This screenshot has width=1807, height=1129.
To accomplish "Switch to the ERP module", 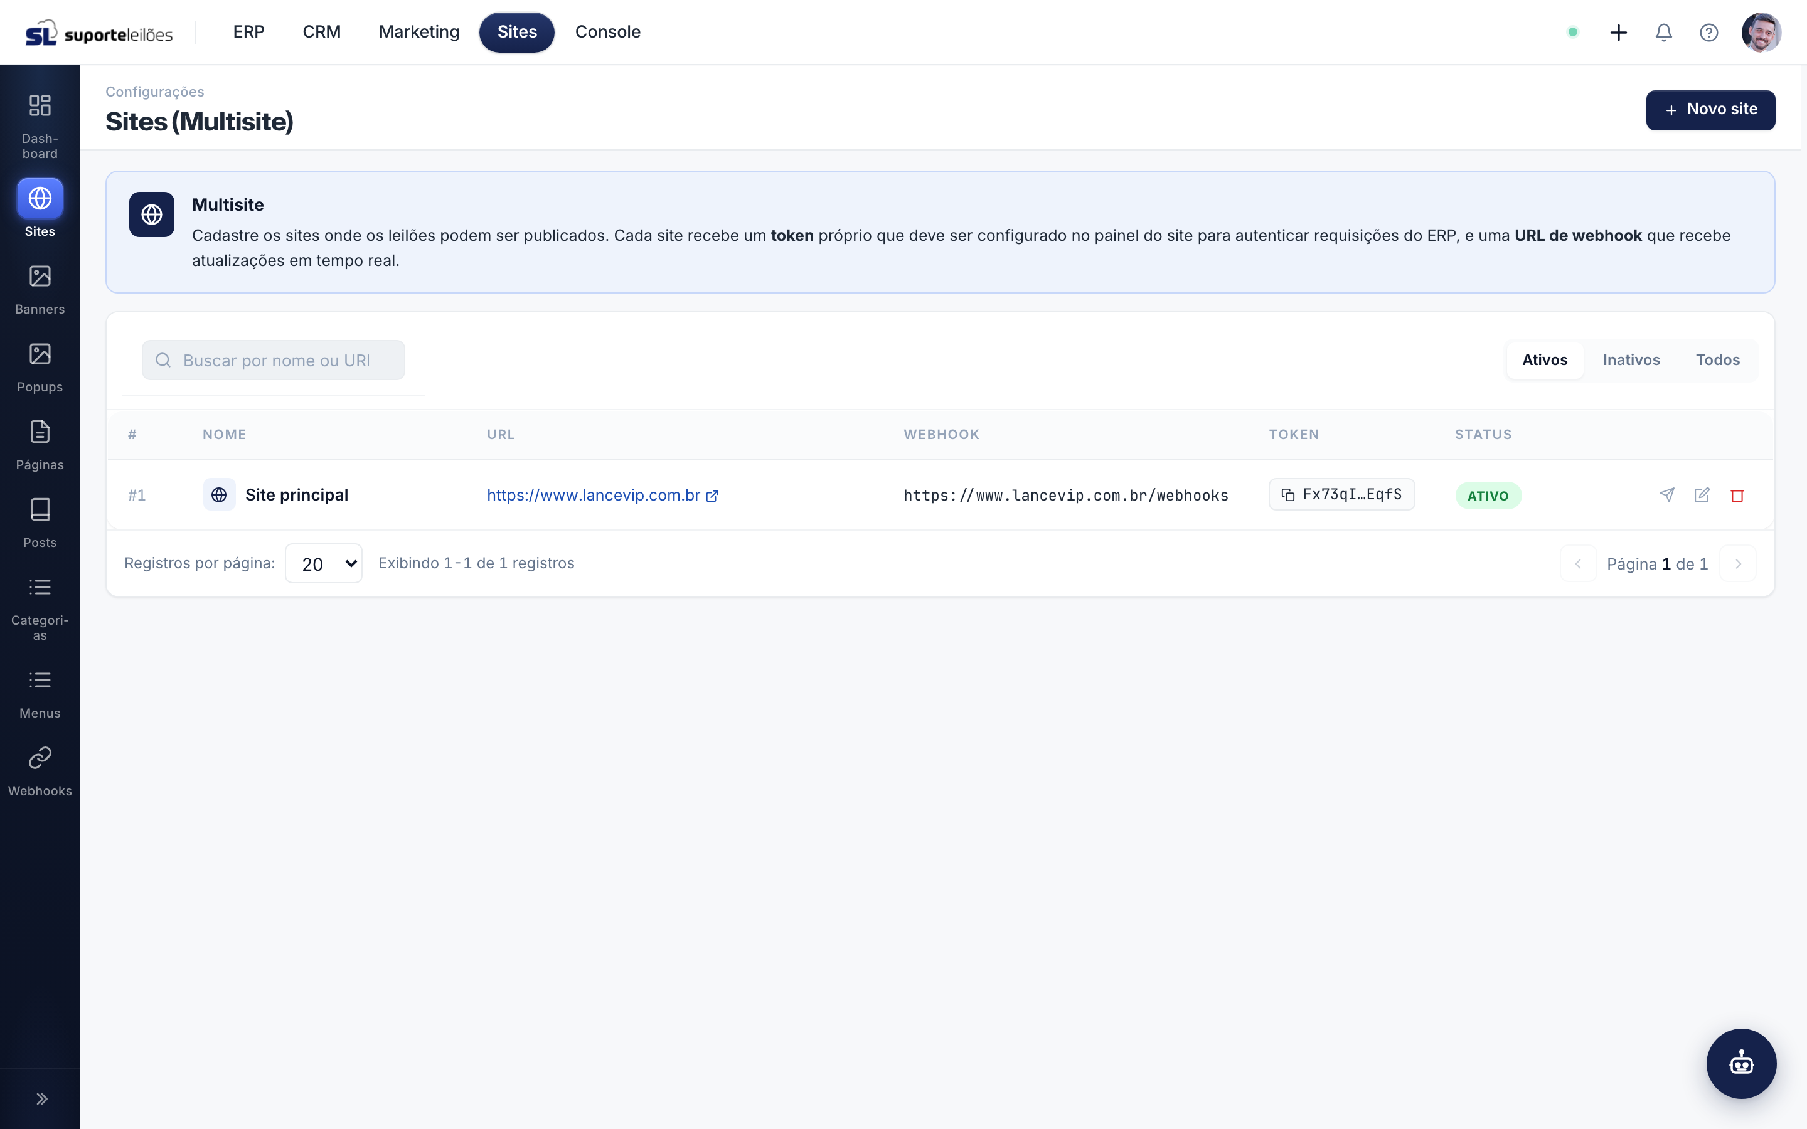I will tap(248, 32).
